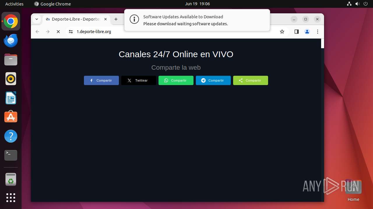
Task: Open the Files manager dock icon
Action: coord(11,60)
